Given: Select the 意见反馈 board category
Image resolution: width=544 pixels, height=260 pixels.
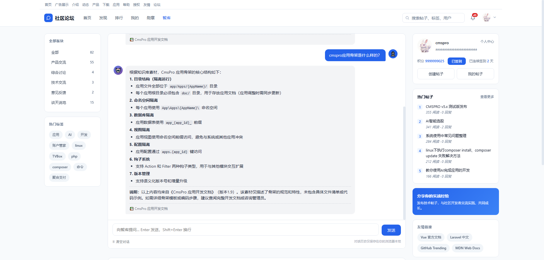Looking at the screenshot, I should point(73,93).
